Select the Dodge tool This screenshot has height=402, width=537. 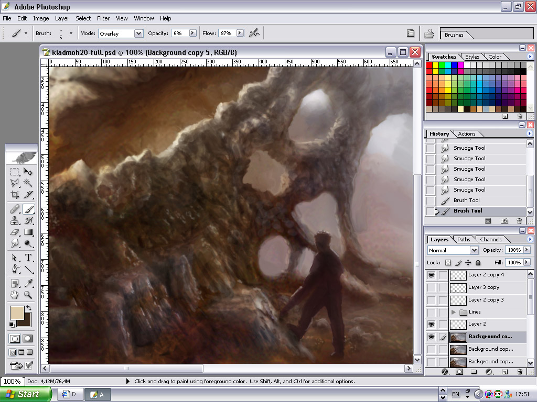(28, 244)
